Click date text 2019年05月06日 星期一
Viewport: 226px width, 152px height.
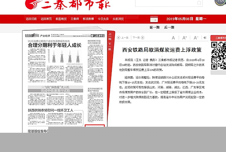pos(186,19)
